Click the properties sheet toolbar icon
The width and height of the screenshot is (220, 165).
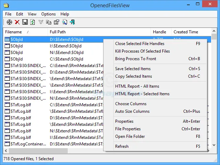(x=56, y=22)
